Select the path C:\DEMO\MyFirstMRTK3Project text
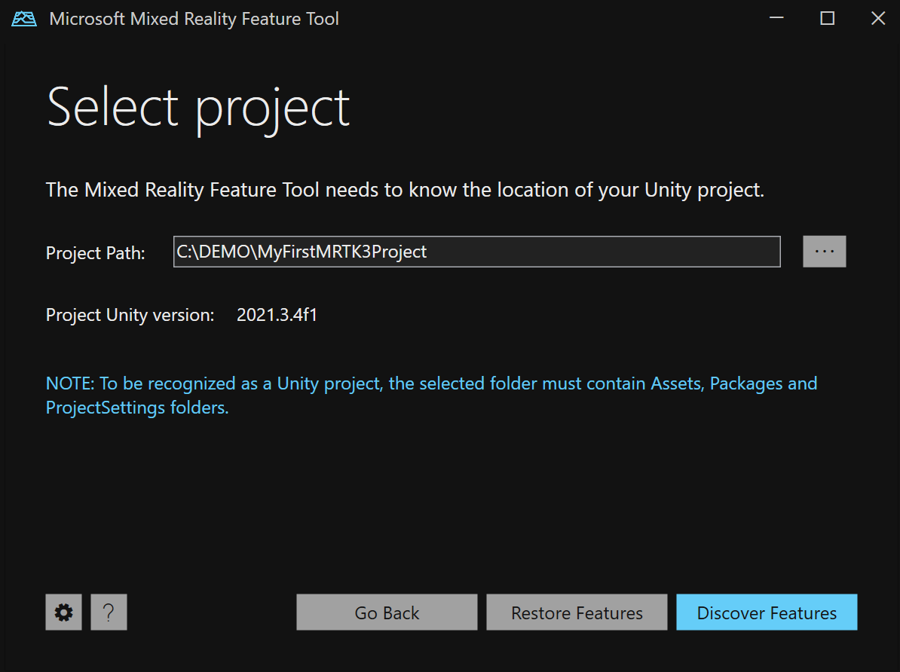900x672 pixels. [302, 251]
